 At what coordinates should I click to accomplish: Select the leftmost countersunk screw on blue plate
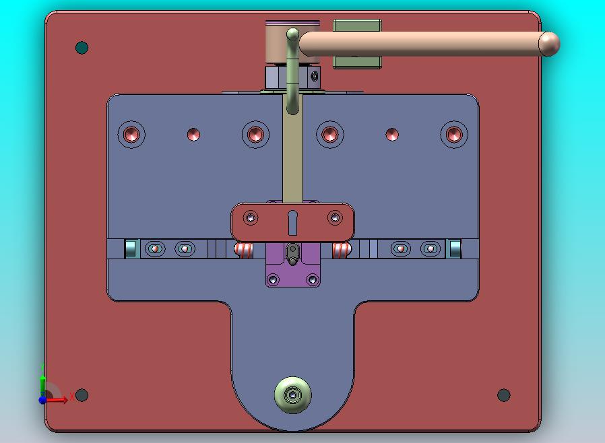click(x=131, y=135)
